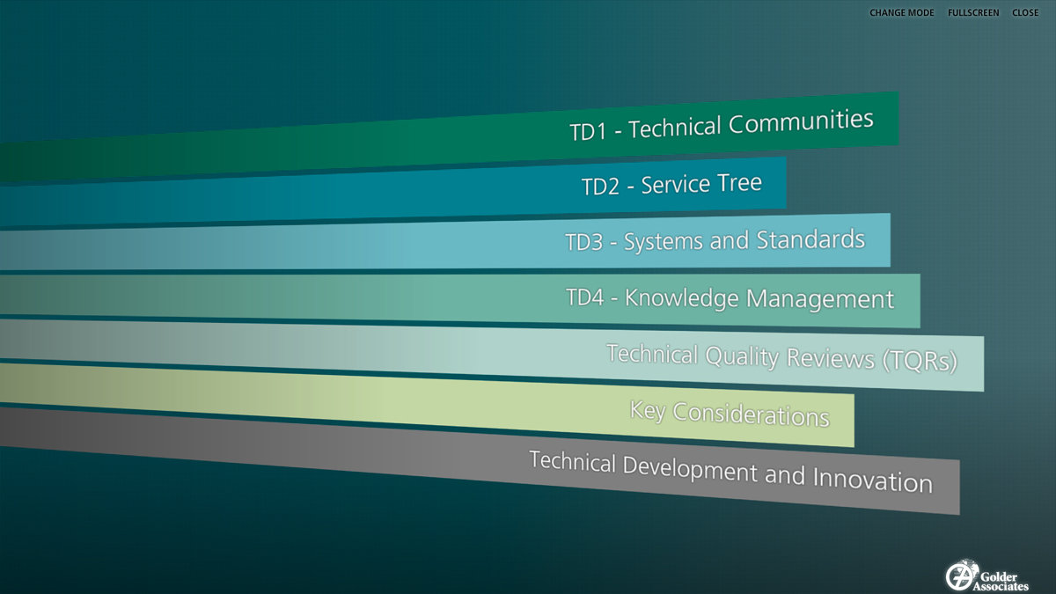The width and height of the screenshot is (1056, 594).
Task: Select TD2 - Service Tree
Action: coord(671,185)
